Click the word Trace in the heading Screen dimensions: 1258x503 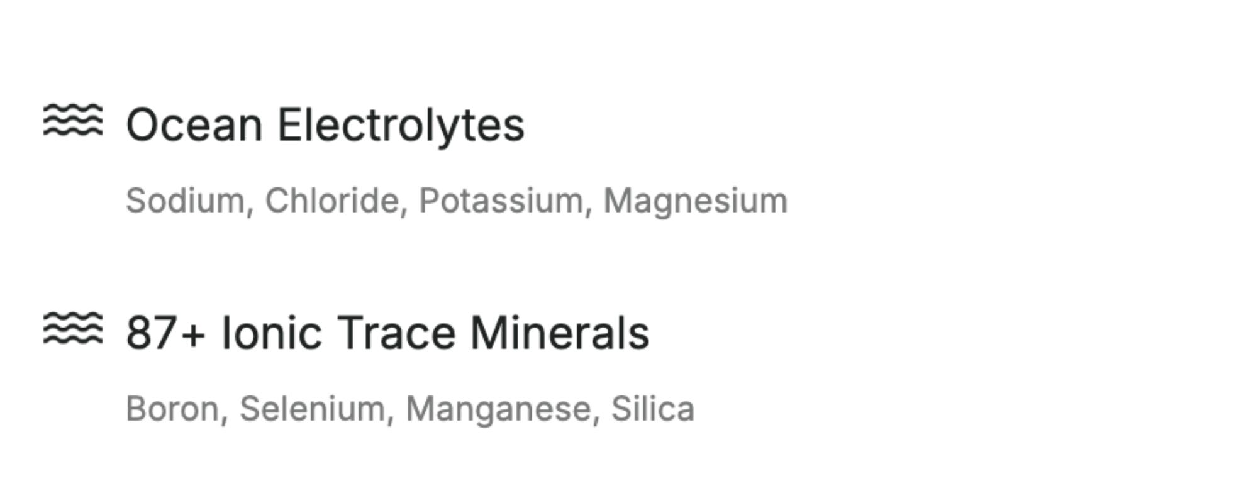[x=396, y=333]
